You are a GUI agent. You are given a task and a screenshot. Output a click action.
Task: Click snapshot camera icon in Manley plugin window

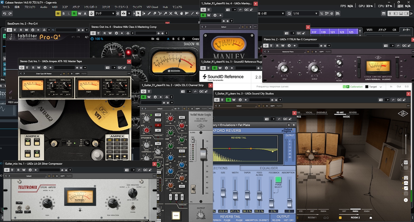(228, 10)
